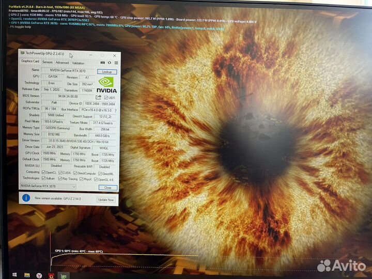Click the Subvendor field showing Palit
The image size is (372, 279).
[54, 102]
